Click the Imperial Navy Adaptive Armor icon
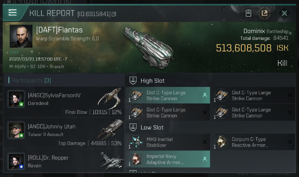Image resolution: width=299 pixels, height=177 pixels. pos(136,159)
